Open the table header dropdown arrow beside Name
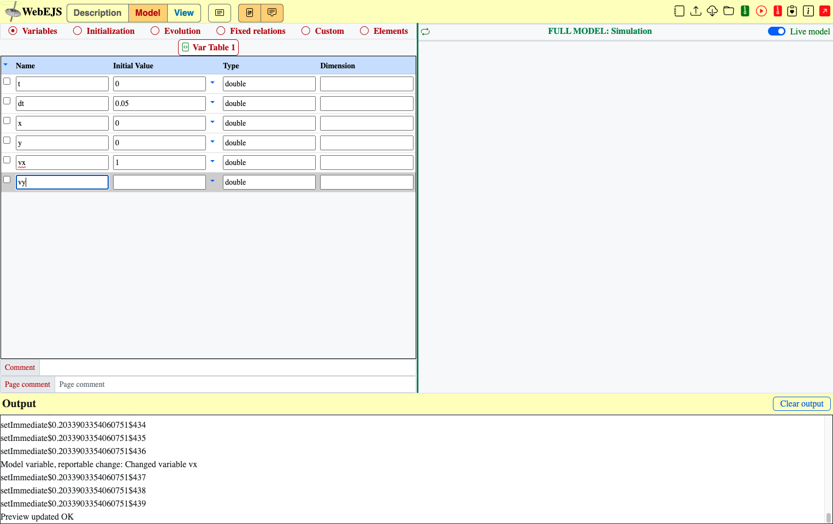This screenshot has width=833, height=524. pos(5,65)
